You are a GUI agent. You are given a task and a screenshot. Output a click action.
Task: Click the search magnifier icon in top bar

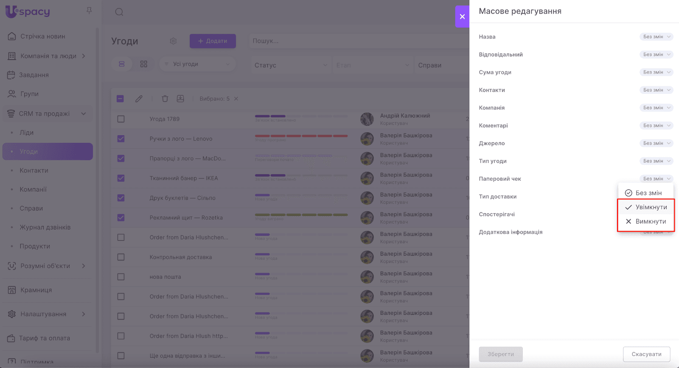[119, 12]
